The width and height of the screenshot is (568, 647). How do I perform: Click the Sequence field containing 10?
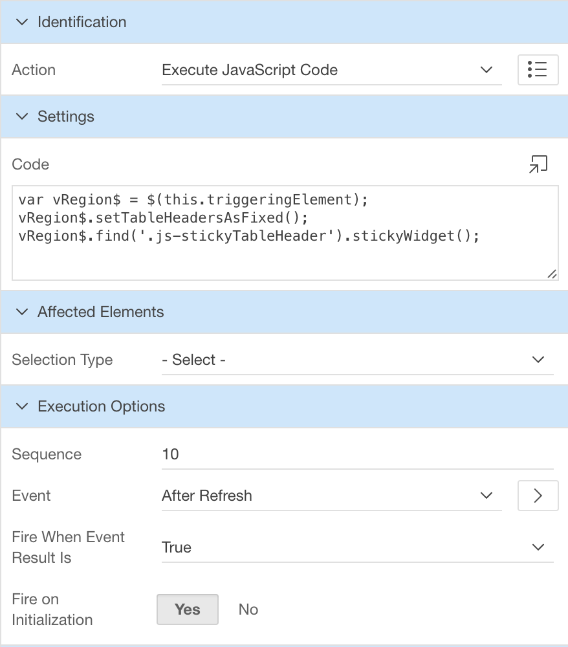click(x=323, y=454)
